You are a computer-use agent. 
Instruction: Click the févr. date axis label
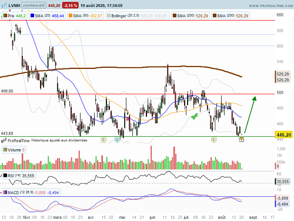click(x=27, y=217)
